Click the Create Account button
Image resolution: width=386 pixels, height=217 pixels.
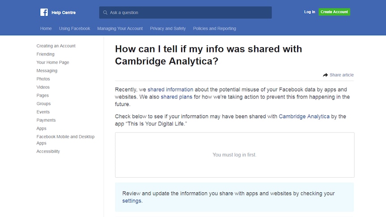pos(335,12)
